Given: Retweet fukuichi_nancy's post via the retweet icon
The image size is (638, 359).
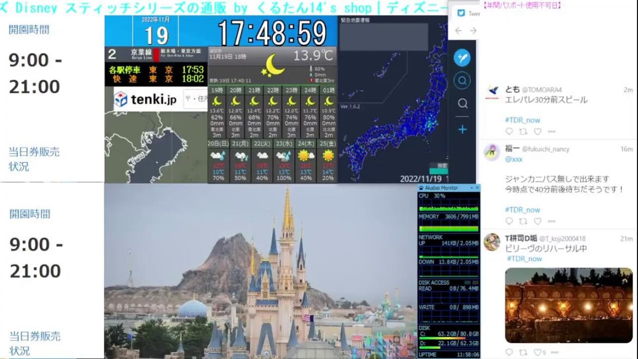Looking at the screenshot, I should pyautogui.click(x=524, y=222).
